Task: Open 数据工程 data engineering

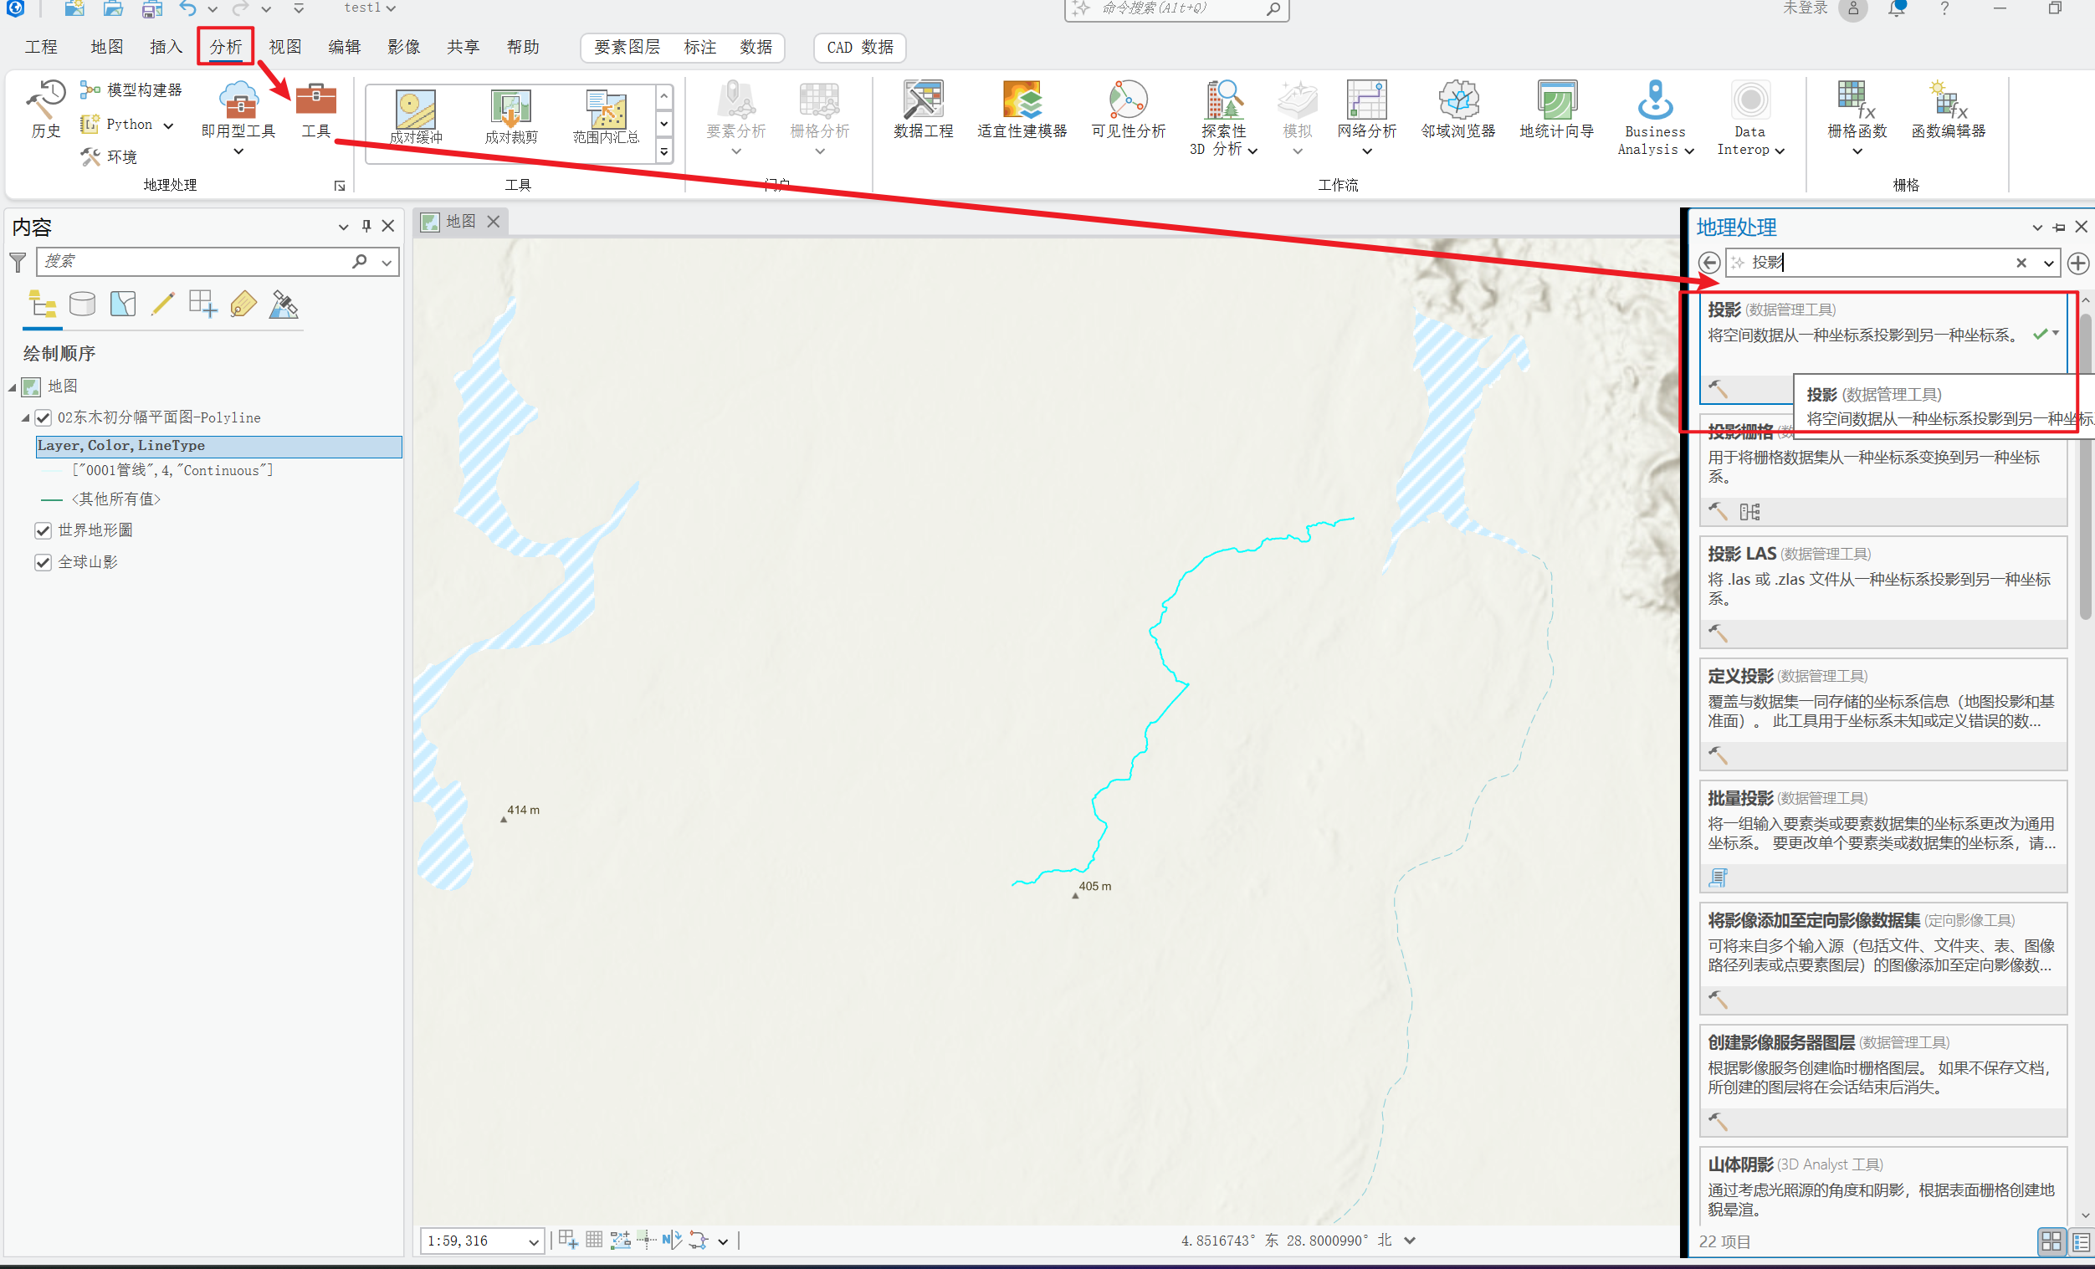Action: coord(923,108)
